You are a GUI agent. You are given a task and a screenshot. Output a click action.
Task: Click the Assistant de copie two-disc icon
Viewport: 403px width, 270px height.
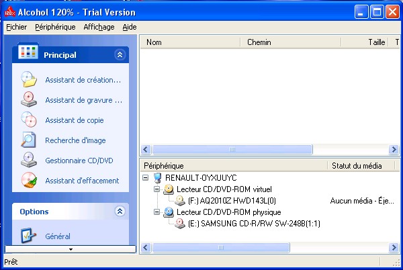pyautogui.click(x=29, y=120)
